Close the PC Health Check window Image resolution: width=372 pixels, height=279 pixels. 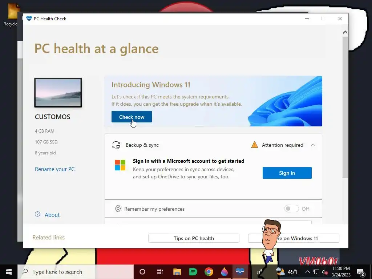click(340, 19)
